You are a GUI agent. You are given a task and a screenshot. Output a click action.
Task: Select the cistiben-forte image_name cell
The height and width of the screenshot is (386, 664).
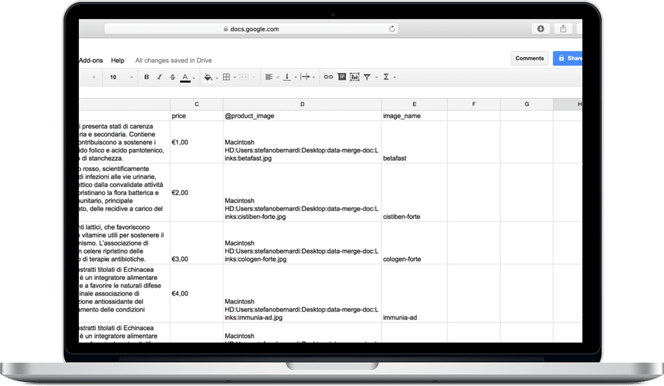pyautogui.click(x=414, y=193)
